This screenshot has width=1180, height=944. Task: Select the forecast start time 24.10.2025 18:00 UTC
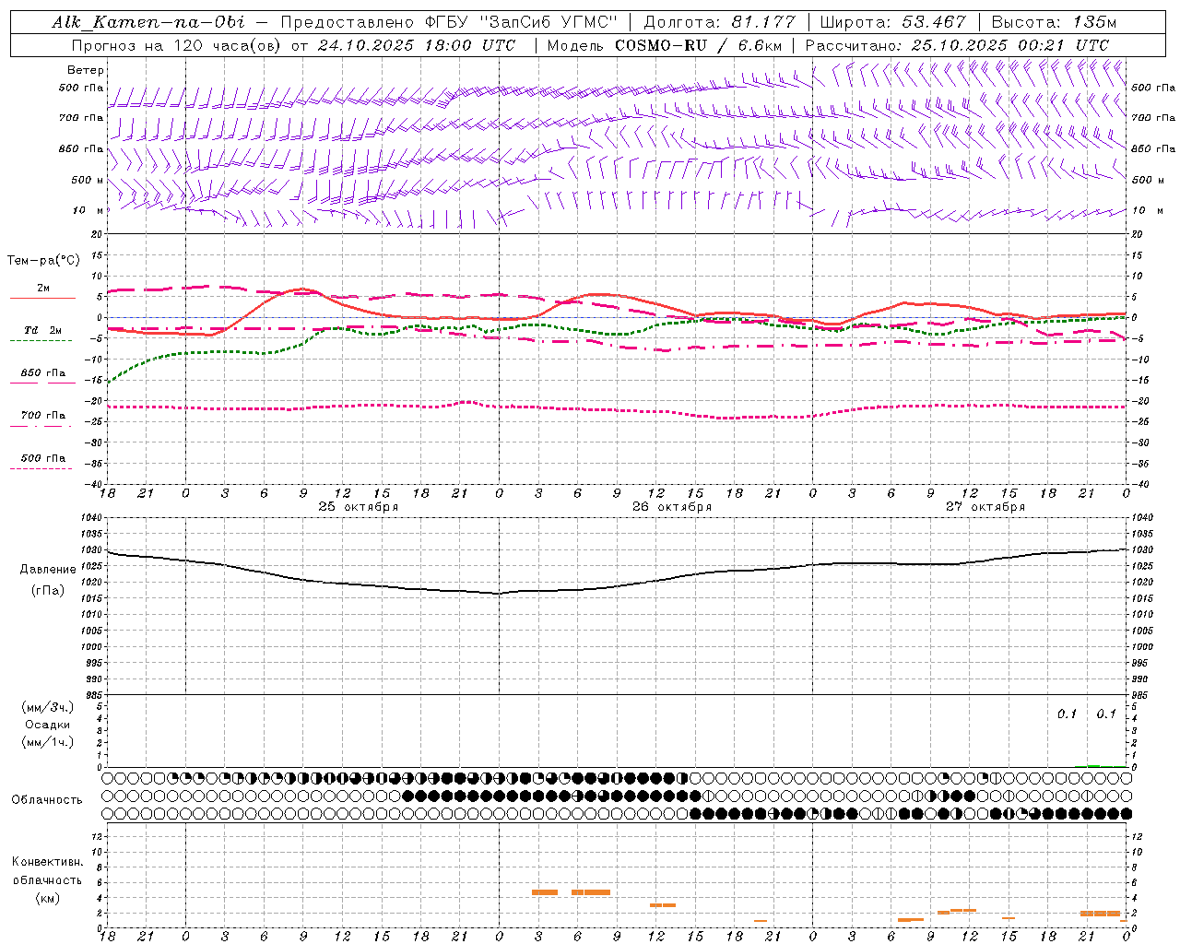coord(416,44)
